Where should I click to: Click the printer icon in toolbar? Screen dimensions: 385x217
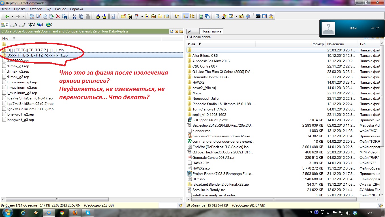click(167, 16)
